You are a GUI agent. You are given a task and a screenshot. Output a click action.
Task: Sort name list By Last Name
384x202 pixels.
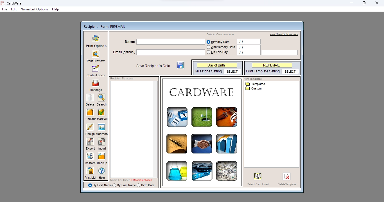[114, 185]
